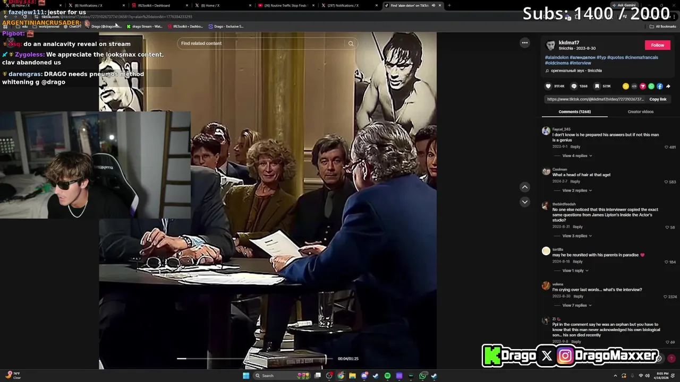
Task: Like the Faycel_245 comment heart
Action: pos(666,147)
